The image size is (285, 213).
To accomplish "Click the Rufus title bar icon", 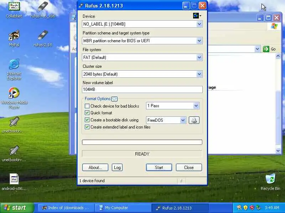I will 81,6.
